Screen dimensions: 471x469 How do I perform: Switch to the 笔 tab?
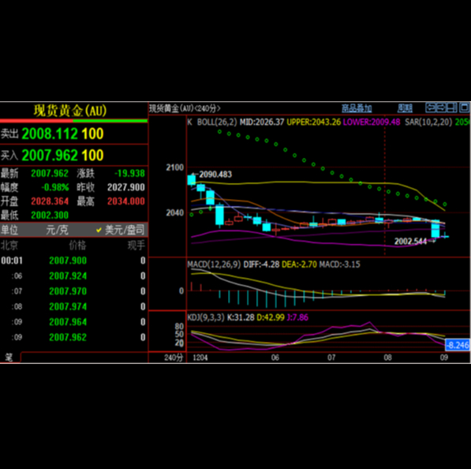click(9, 357)
